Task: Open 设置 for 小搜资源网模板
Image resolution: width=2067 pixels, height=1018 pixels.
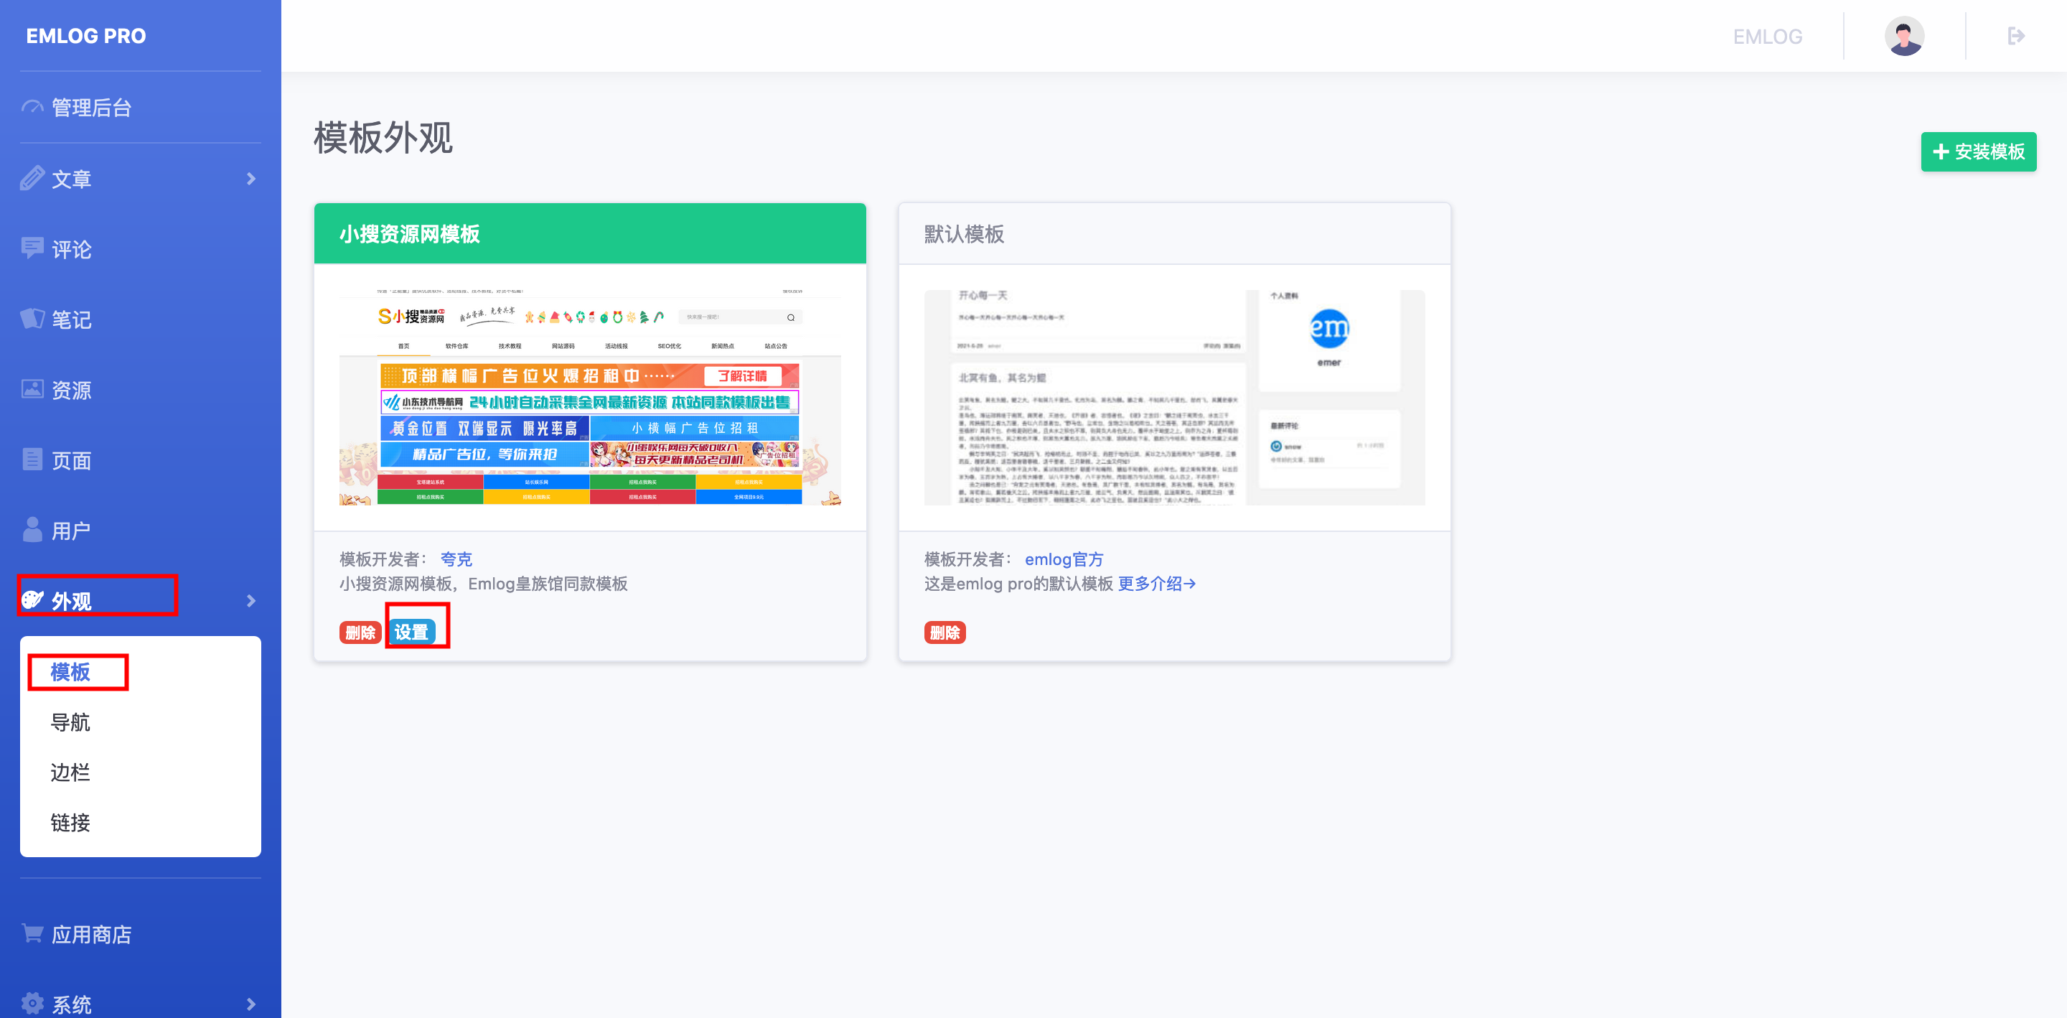Action: pyautogui.click(x=412, y=632)
